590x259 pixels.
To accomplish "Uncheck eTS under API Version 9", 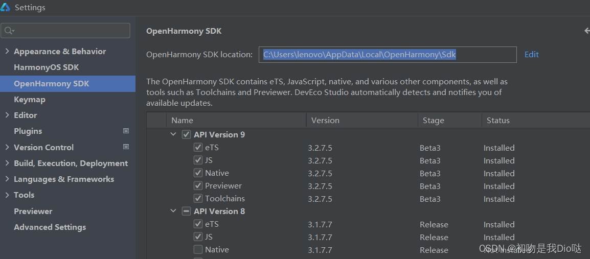I will click(x=198, y=147).
